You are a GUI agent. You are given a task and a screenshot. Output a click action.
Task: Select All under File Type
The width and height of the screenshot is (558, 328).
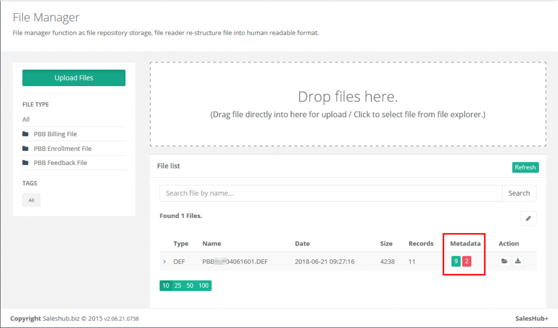pyautogui.click(x=26, y=119)
